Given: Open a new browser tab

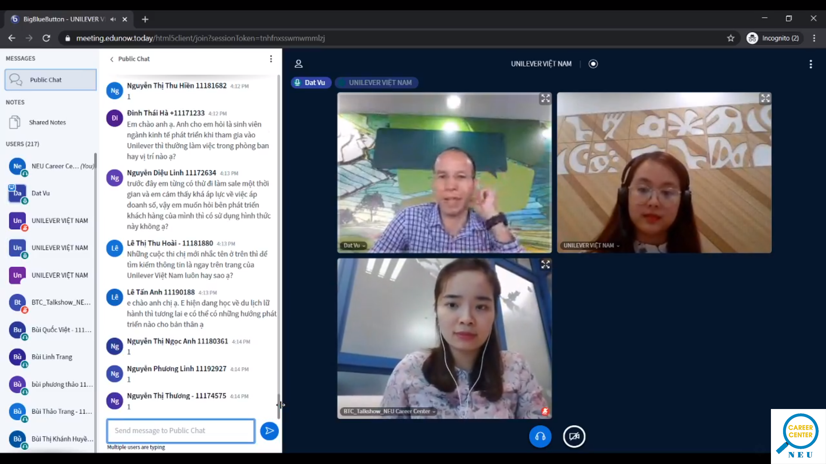Looking at the screenshot, I should click(145, 19).
